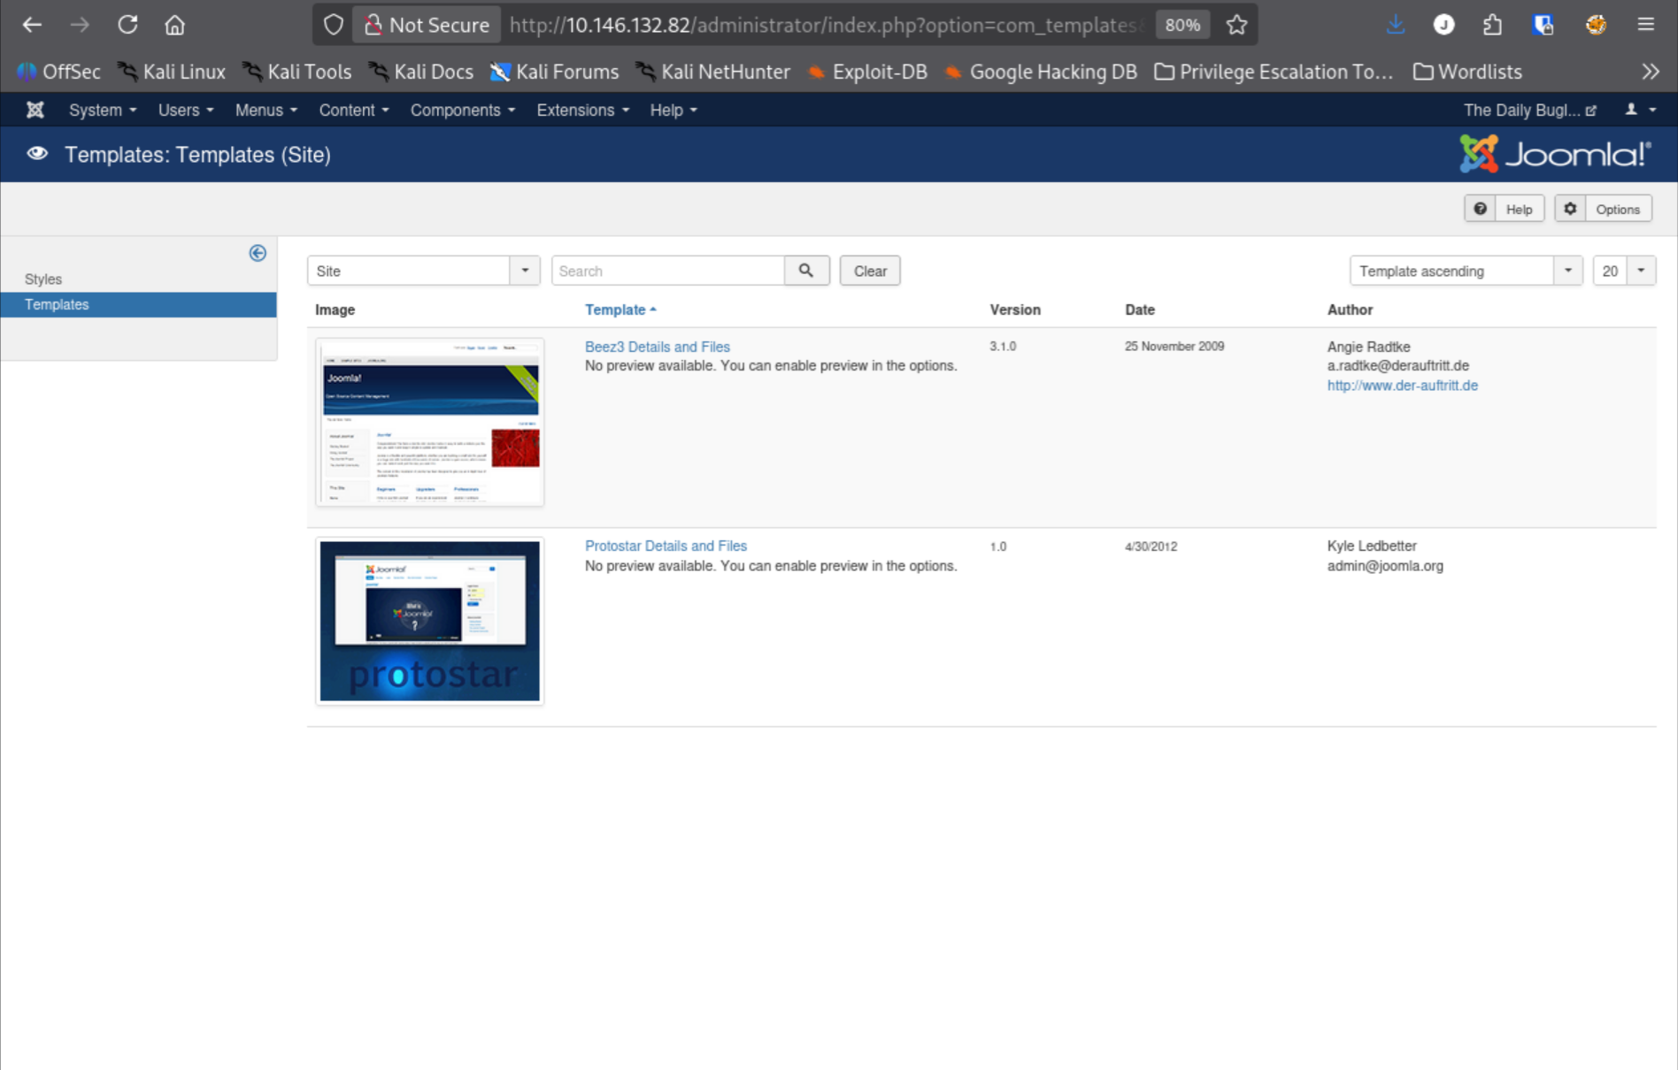Click the admin@joomla.org email text
Image resolution: width=1678 pixels, height=1070 pixels.
(1385, 566)
